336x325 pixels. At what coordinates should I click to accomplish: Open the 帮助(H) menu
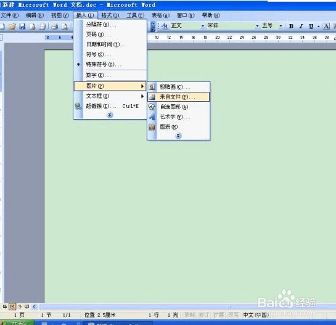(x=211, y=15)
